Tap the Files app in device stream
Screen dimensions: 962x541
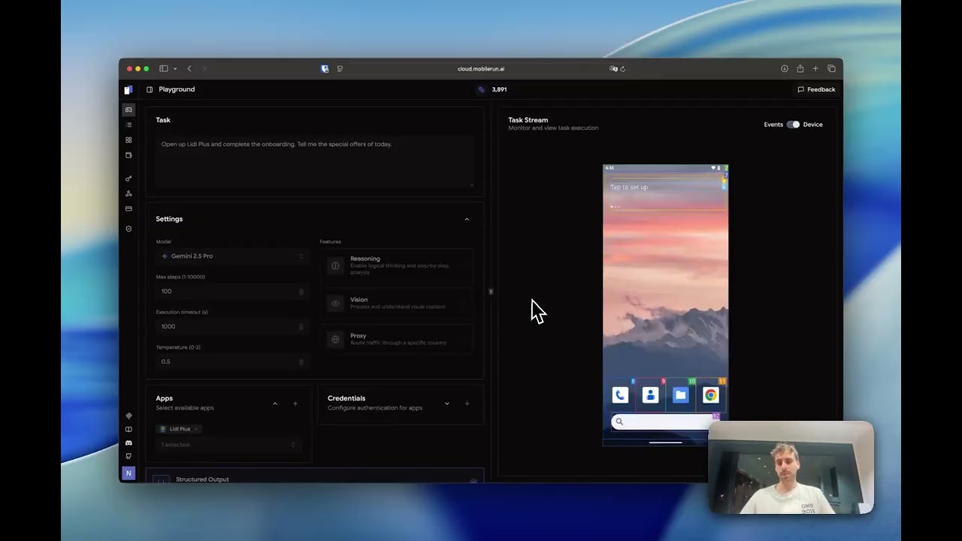[680, 395]
